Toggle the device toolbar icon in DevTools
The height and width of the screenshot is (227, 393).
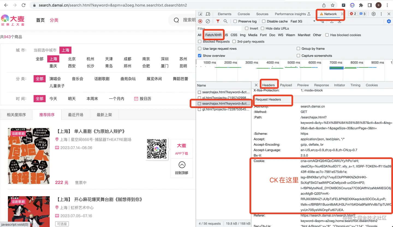point(208,14)
